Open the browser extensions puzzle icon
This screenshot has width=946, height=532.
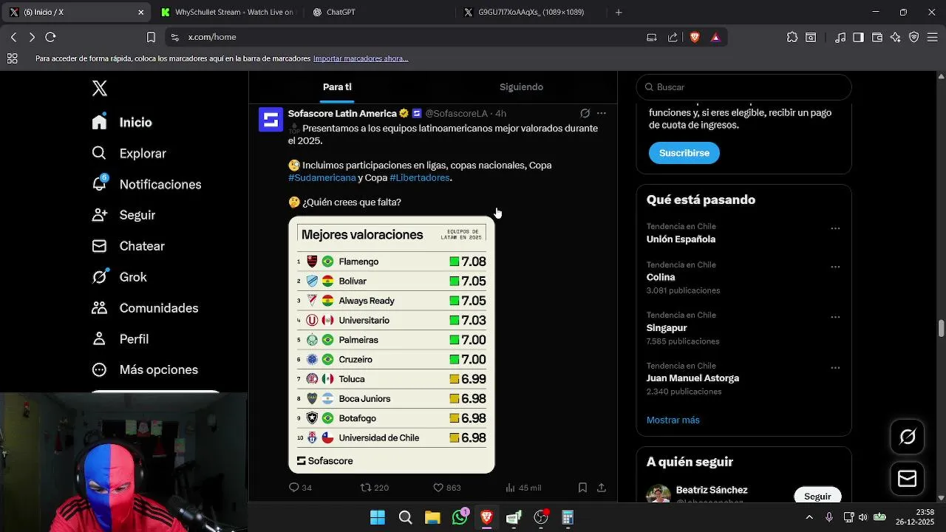pos(792,37)
